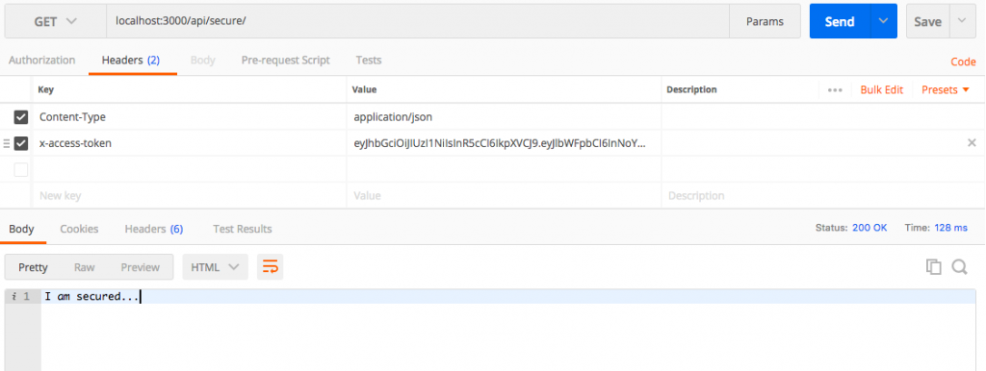Click the request URL input field
The width and height of the screenshot is (986, 371).
pos(418,21)
